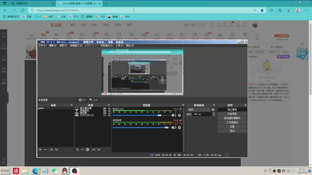Open source properties gear in the Sources footer
The width and height of the screenshot is (312, 175).
(x=87, y=150)
